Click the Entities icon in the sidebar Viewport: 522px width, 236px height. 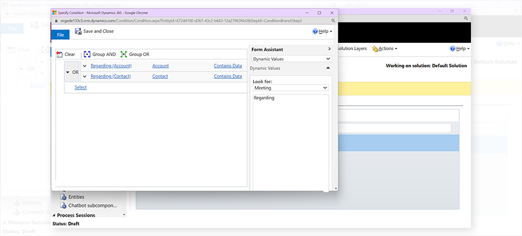[x=63, y=197]
